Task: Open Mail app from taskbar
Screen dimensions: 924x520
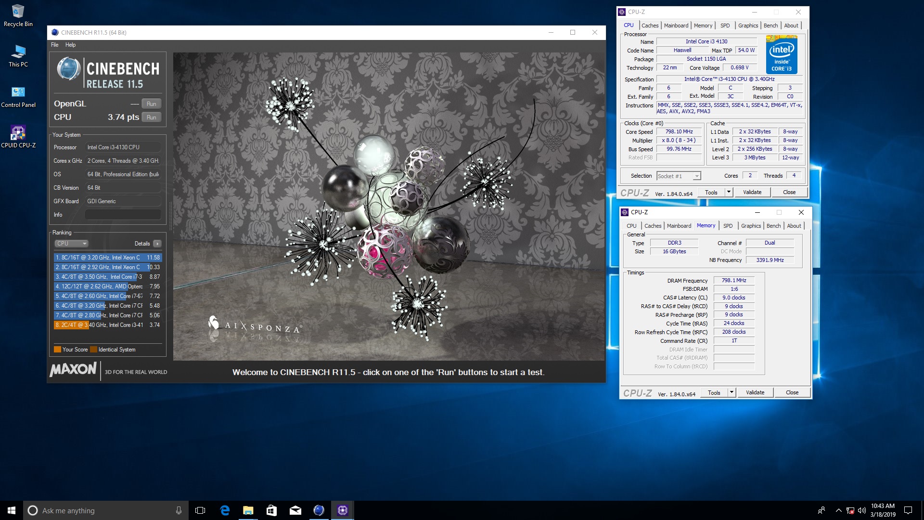Action: (295, 510)
